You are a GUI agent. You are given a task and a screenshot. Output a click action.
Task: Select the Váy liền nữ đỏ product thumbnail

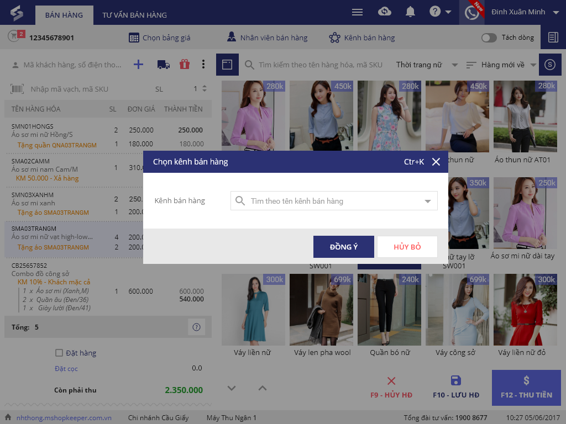click(x=522, y=315)
